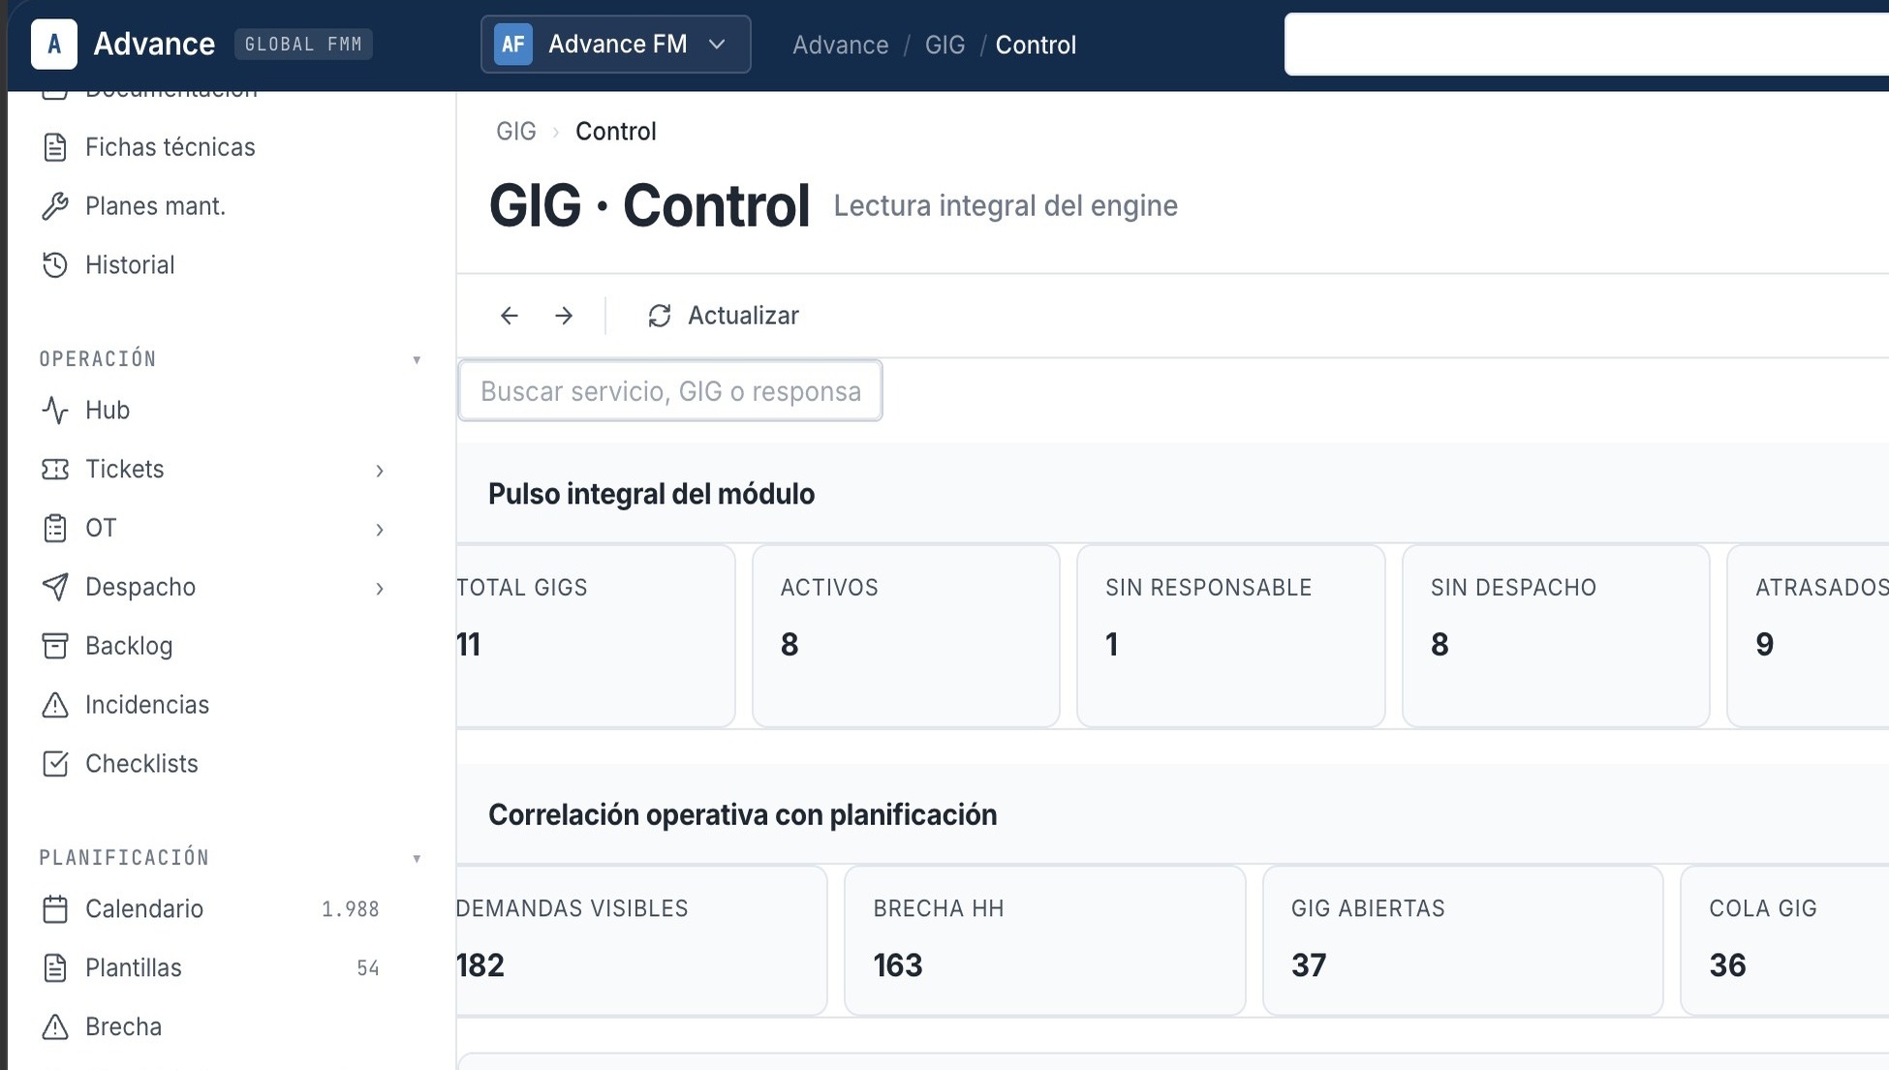
Task: Click the Fichas técnicas document icon
Action: [55, 147]
